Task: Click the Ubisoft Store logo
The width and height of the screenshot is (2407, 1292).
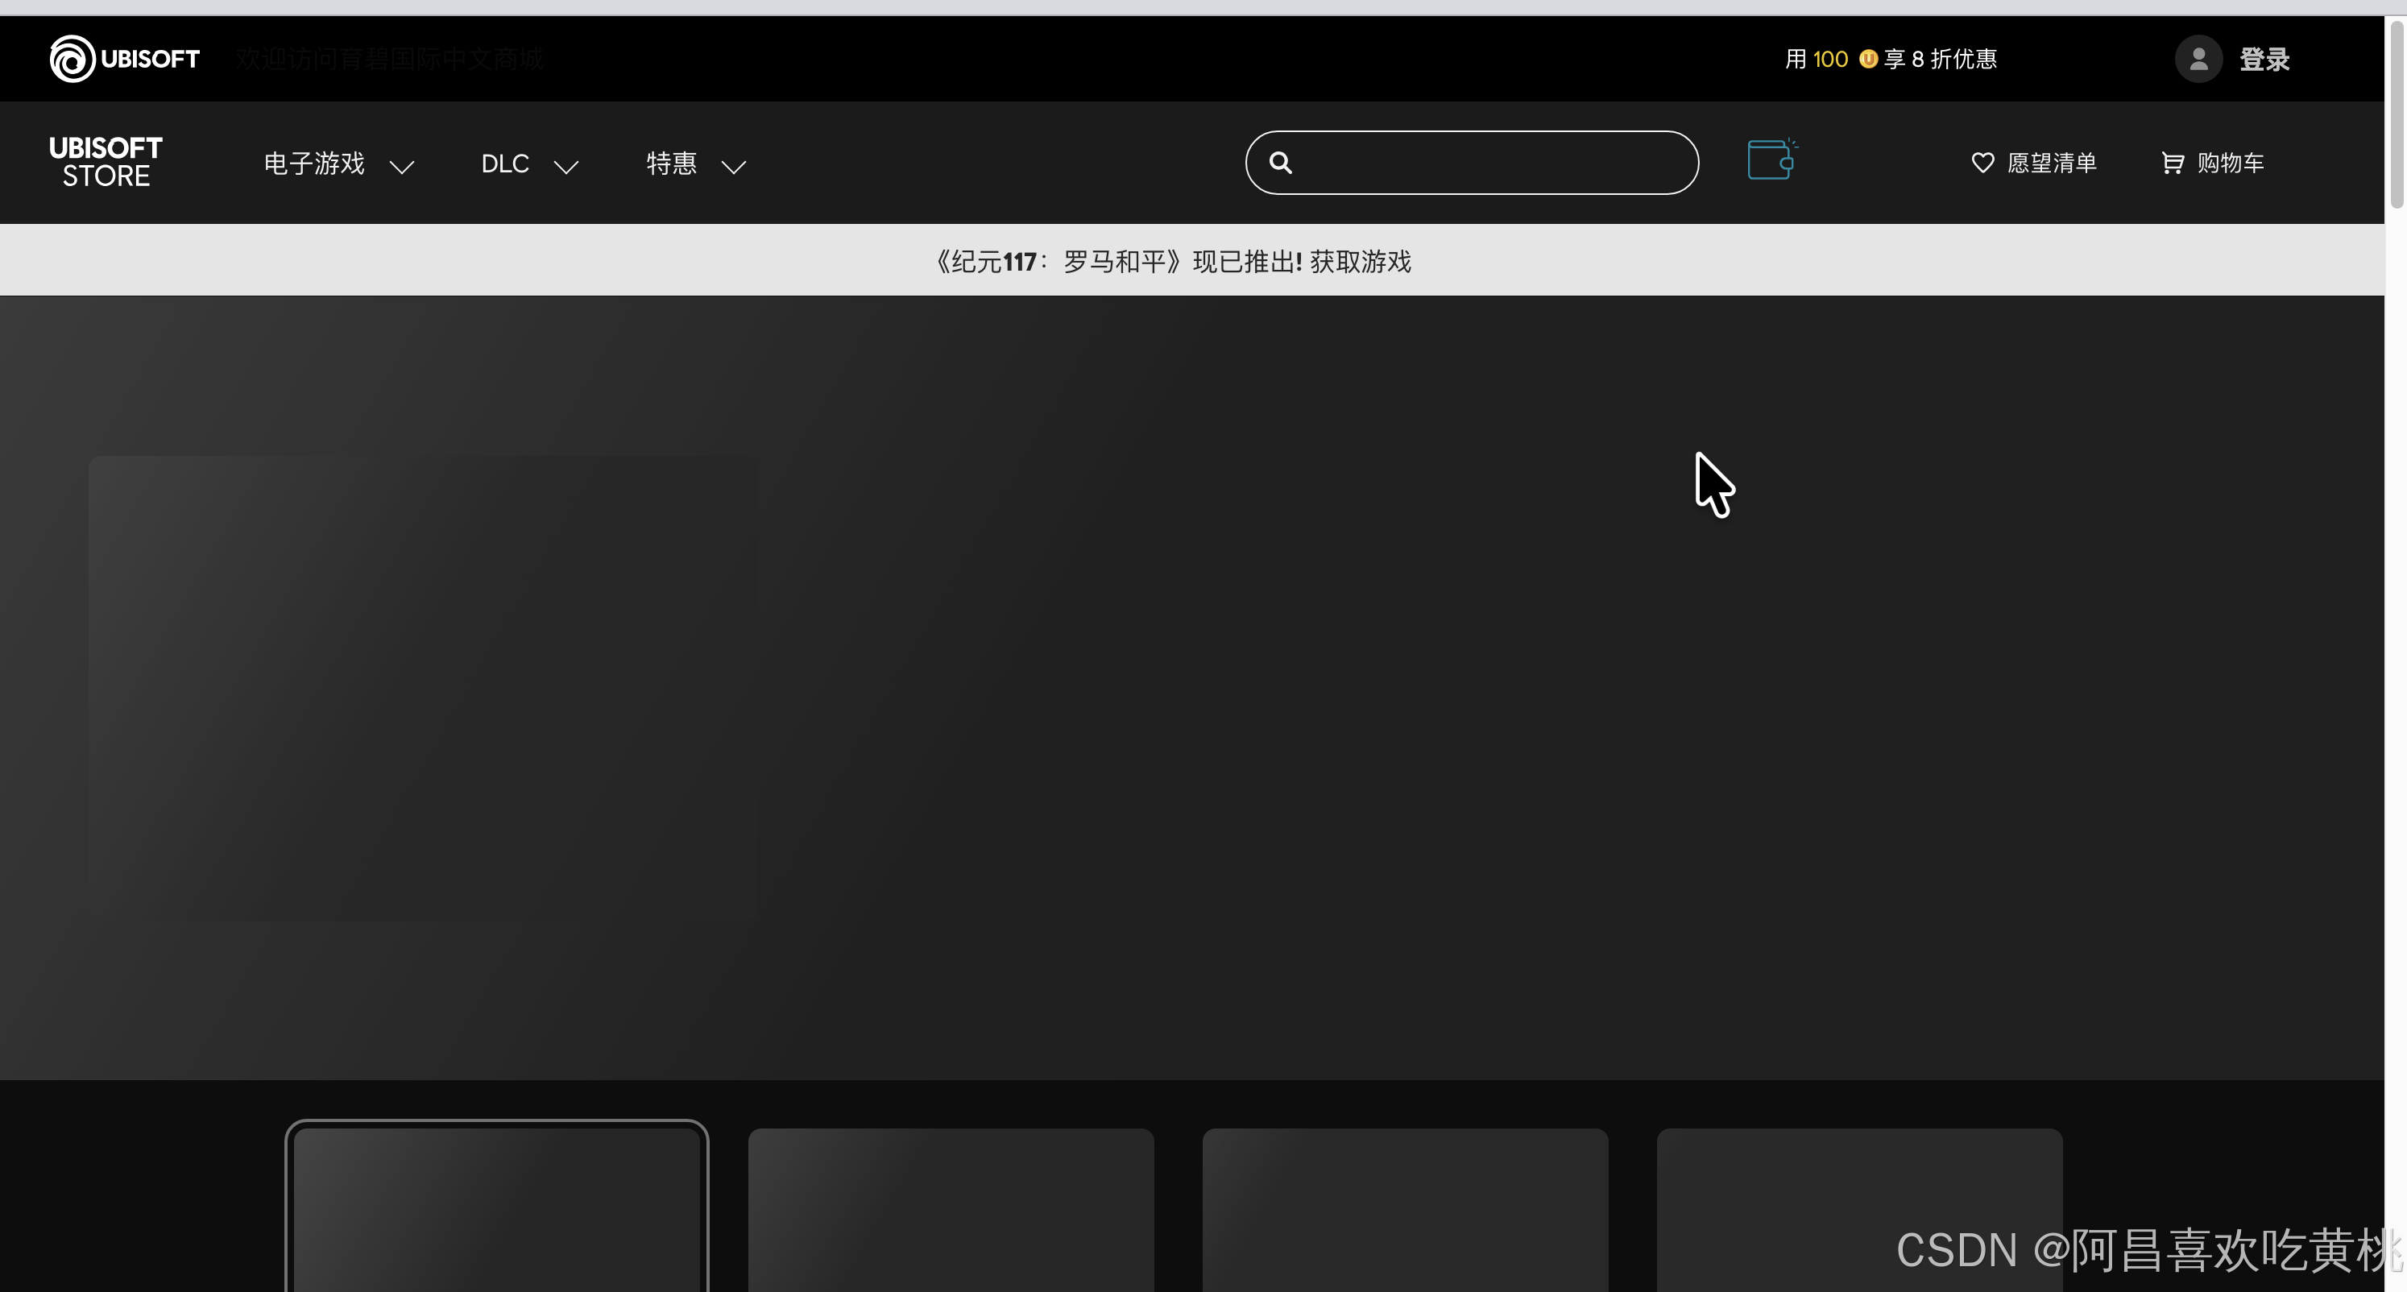Action: pos(106,162)
